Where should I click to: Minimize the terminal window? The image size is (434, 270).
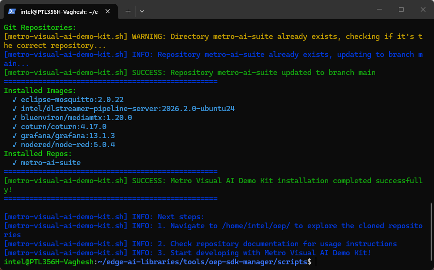point(379,9)
